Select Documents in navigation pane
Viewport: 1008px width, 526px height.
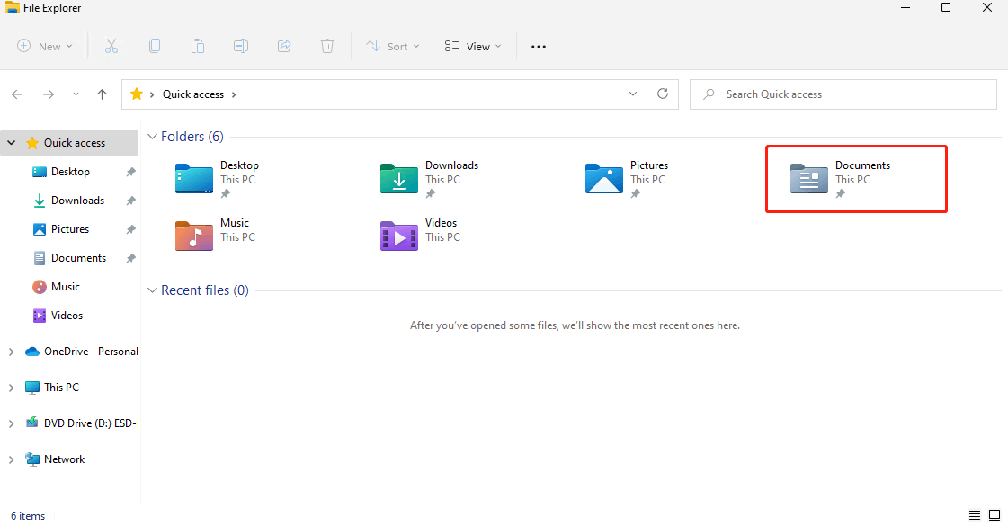point(78,258)
